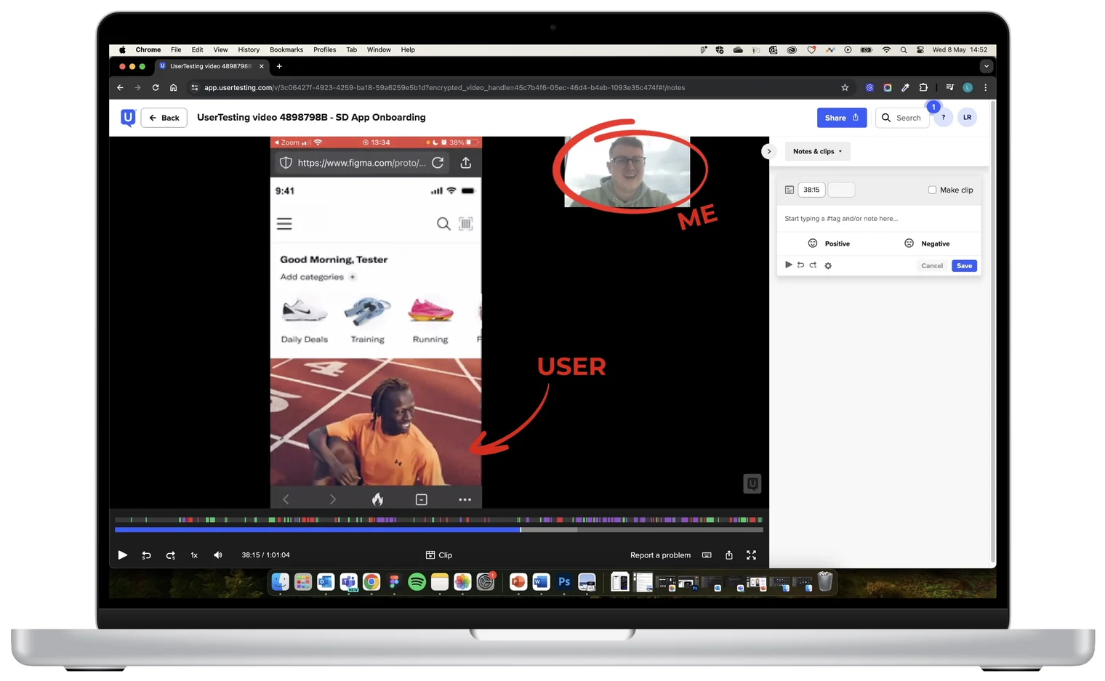
Task: Open the Window menu in the menu bar
Action: click(379, 50)
